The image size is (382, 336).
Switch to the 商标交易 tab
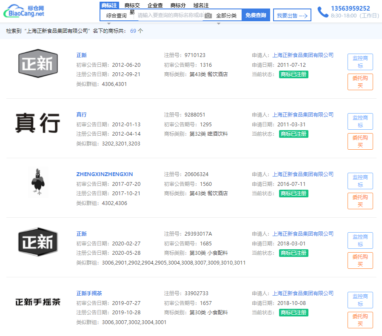132,6
